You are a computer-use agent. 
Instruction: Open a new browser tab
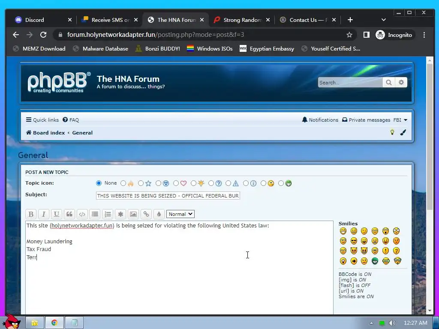pyautogui.click(x=350, y=20)
